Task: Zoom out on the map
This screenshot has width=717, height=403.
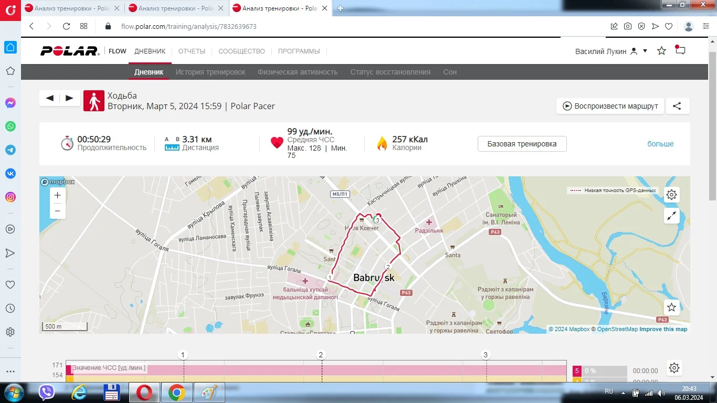Action: [x=57, y=211]
